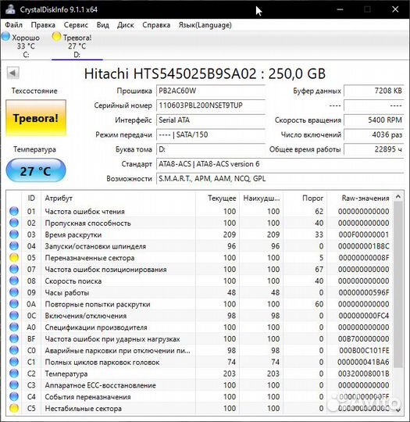Click status icon for attribute C2 Температура
Viewport: 410px width, 422px height.
point(14,374)
